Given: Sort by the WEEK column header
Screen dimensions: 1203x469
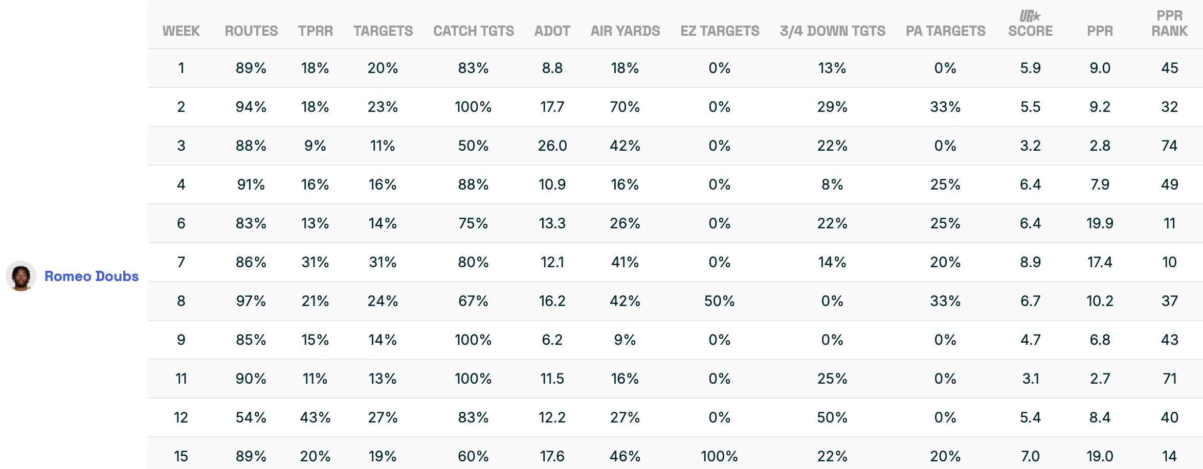Looking at the screenshot, I should (x=181, y=31).
